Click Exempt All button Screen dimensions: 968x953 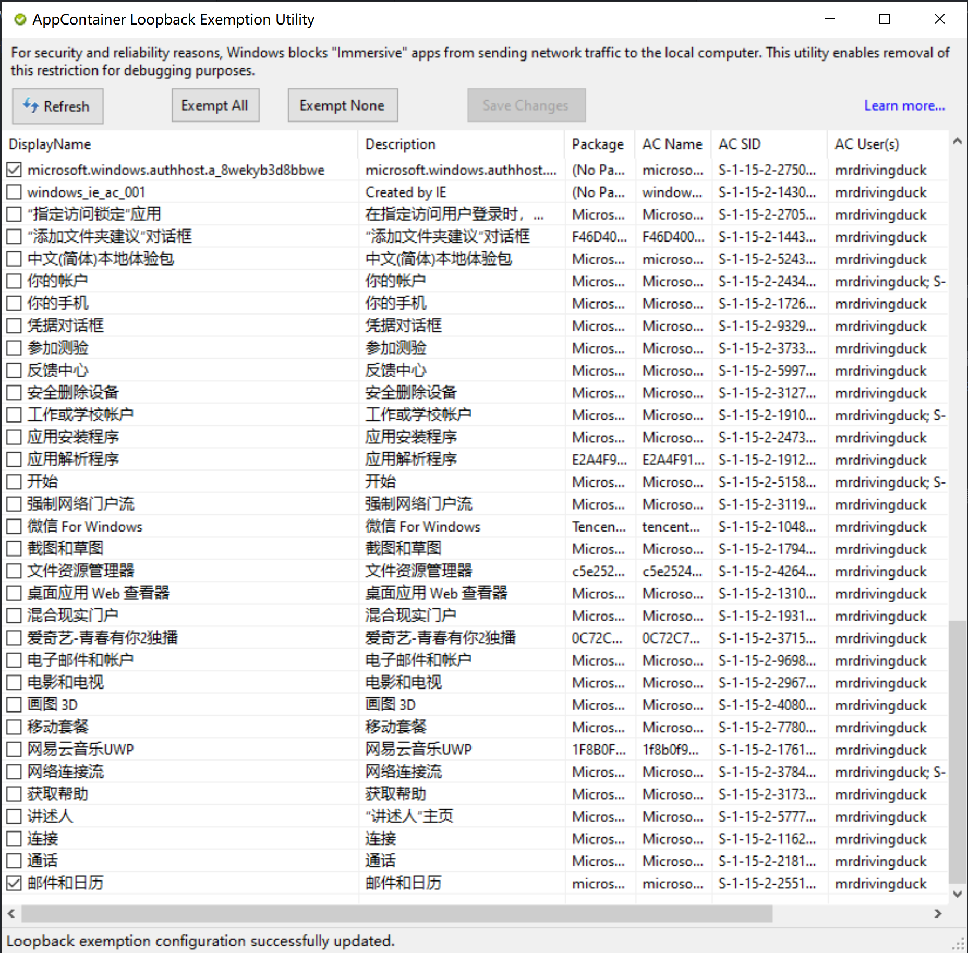pos(215,105)
